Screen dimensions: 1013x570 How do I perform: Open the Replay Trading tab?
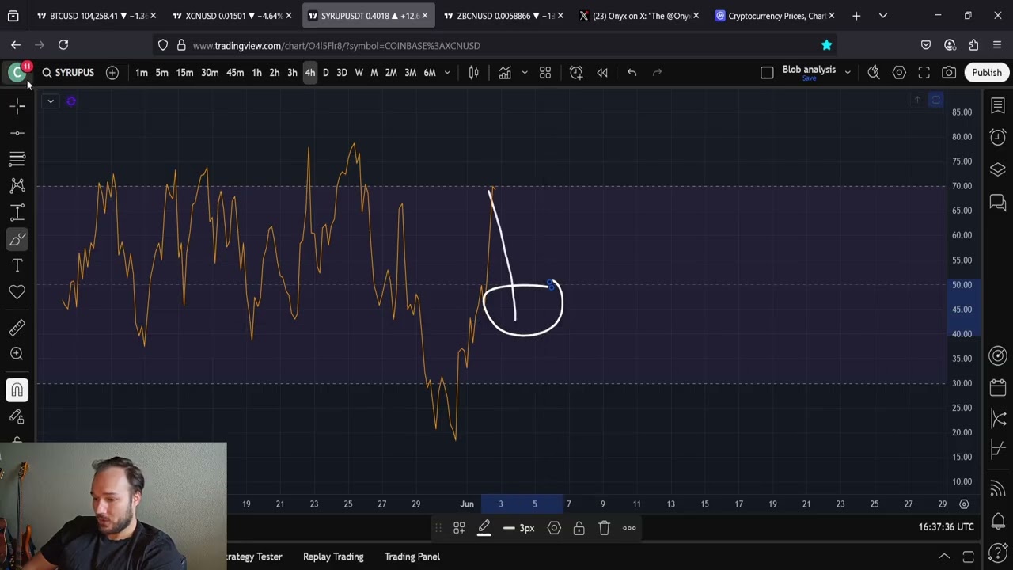[333, 557]
